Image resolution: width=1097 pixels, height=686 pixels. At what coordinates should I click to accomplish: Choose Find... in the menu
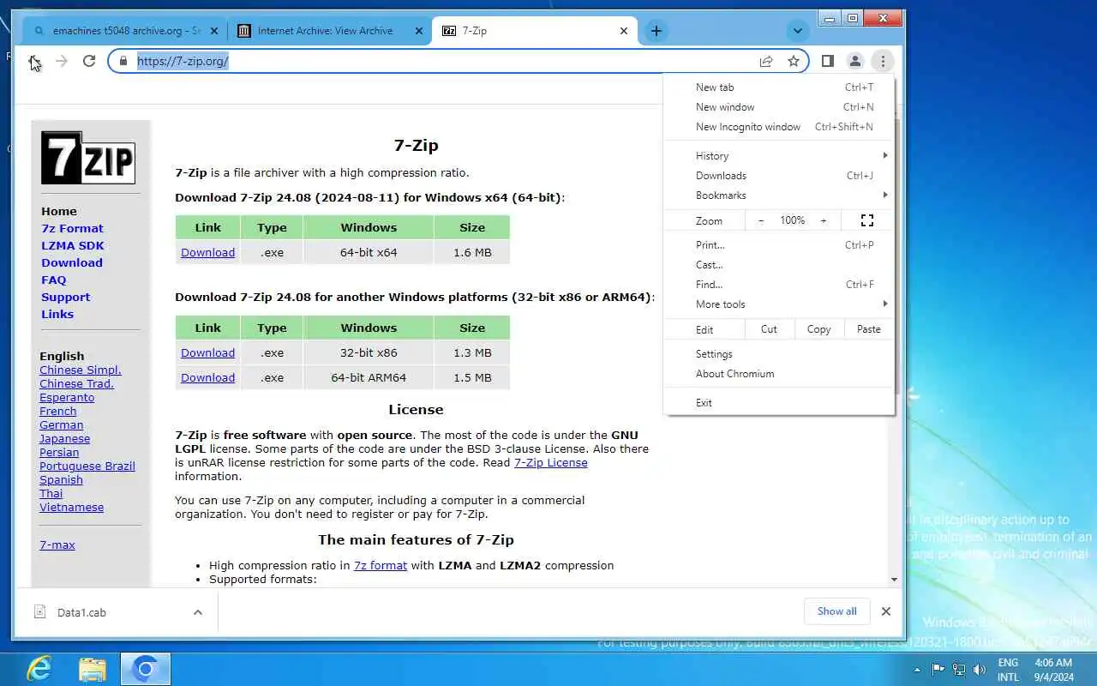[x=778, y=284]
